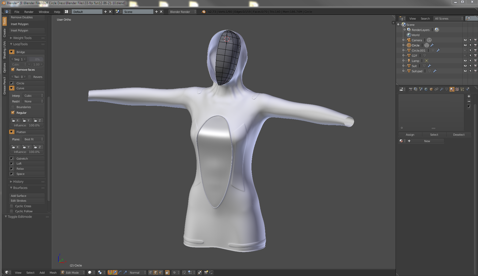Open the Edit Mode selector dropdown
Viewport: 478px width, 276px height.
tap(73, 272)
